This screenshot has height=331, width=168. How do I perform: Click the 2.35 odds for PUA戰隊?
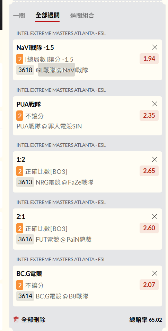(x=149, y=116)
